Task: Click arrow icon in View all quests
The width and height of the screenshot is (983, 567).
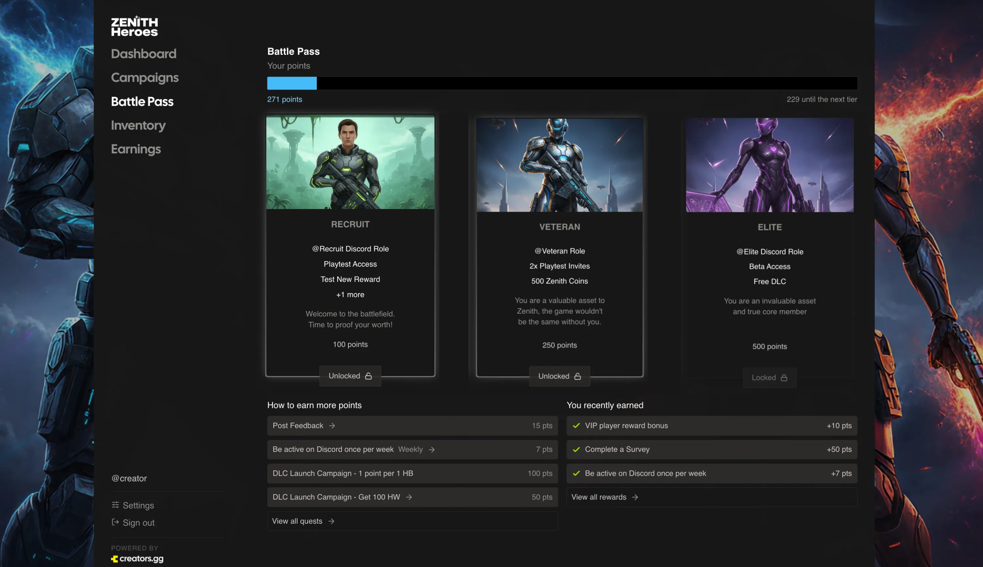Action: pos(331,521)
